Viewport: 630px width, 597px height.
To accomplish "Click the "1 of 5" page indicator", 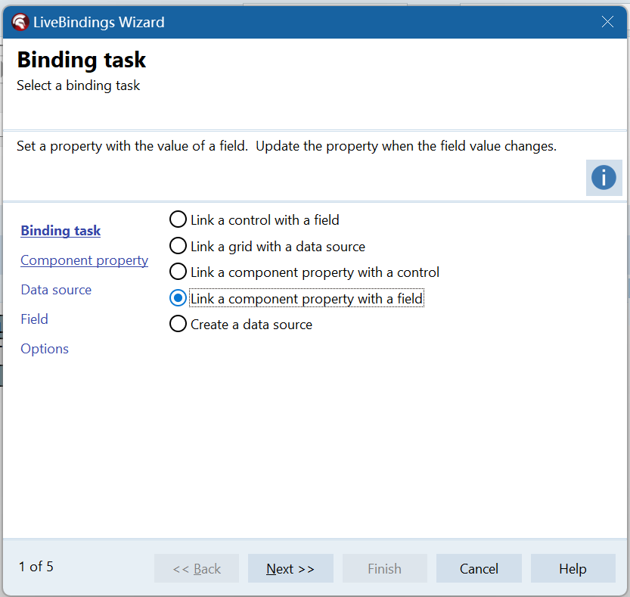I will tap(36, 567).
